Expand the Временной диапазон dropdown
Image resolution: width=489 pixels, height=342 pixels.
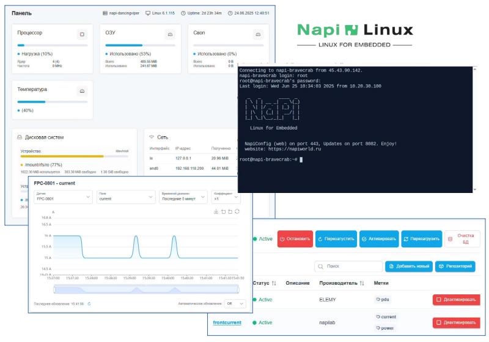182,197
